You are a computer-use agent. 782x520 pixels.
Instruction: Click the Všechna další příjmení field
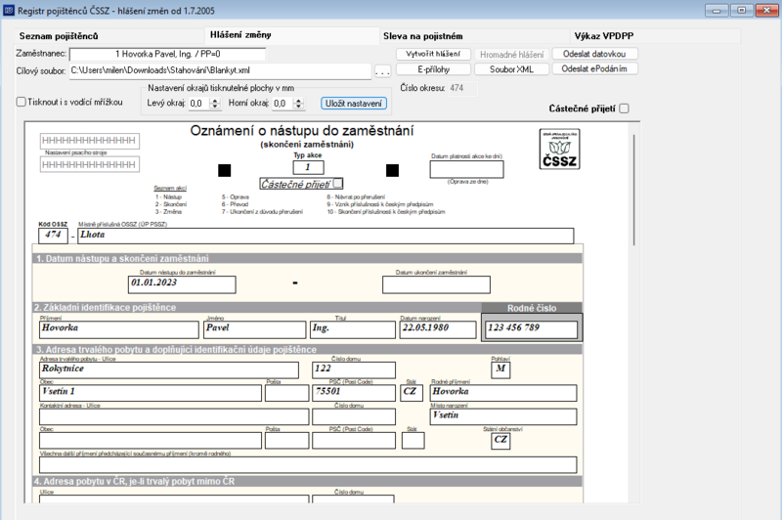click(x=308, y=464)
